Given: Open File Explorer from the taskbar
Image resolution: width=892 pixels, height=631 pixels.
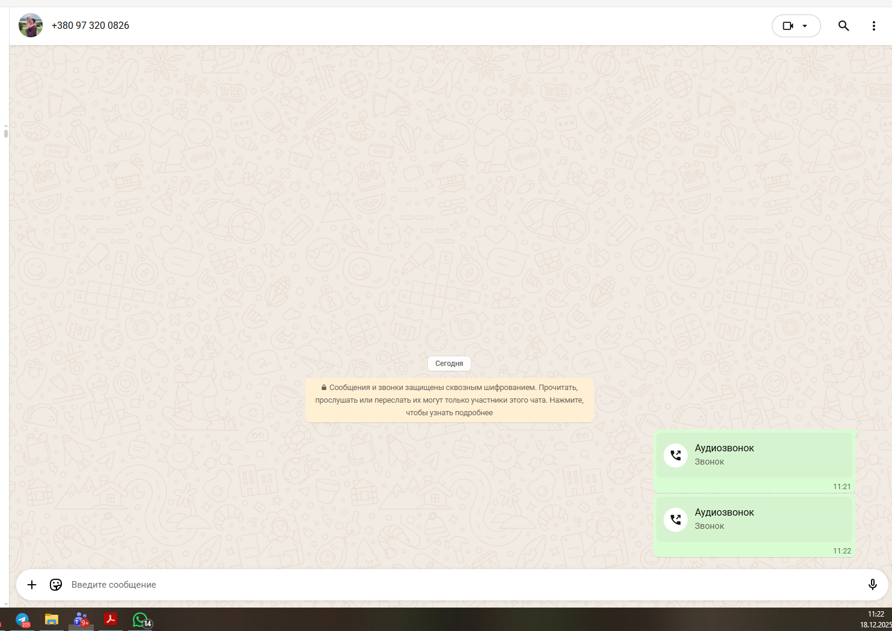Looking at the screenshot, I should point(52,620).
